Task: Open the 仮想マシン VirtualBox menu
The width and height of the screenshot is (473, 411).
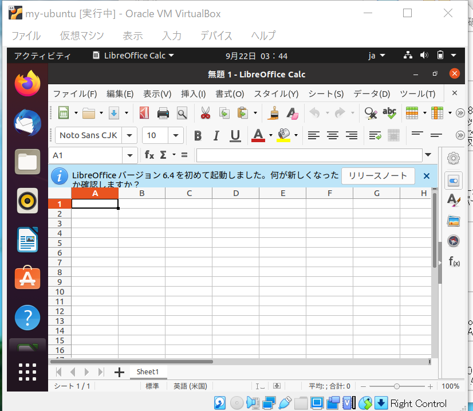Action: pyautogui.click(x=82, y=36)
